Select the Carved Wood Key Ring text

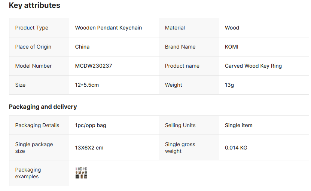[253, 66]
